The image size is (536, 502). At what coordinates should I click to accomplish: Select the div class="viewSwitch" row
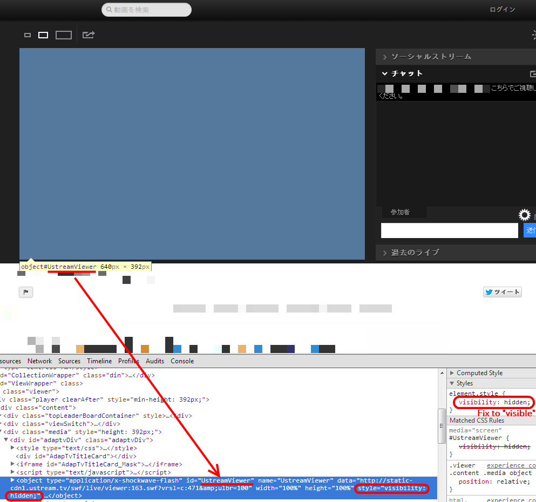coord(62,424)
